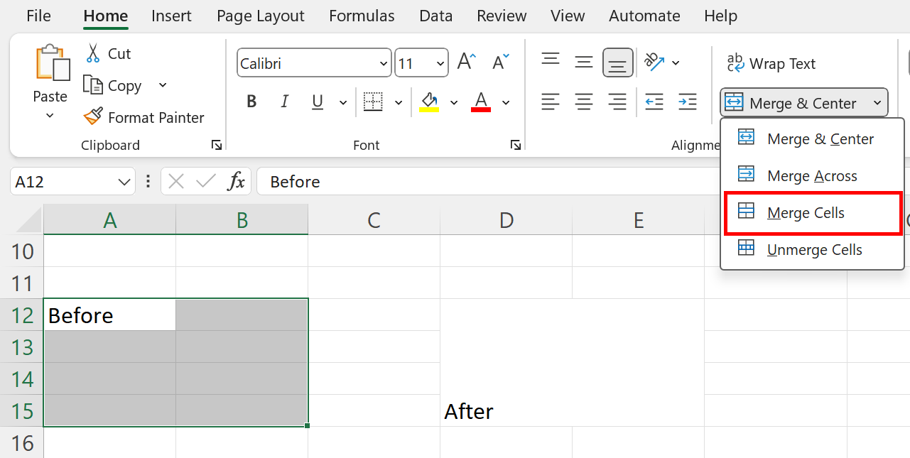Click the Copy button

point(113,85)
